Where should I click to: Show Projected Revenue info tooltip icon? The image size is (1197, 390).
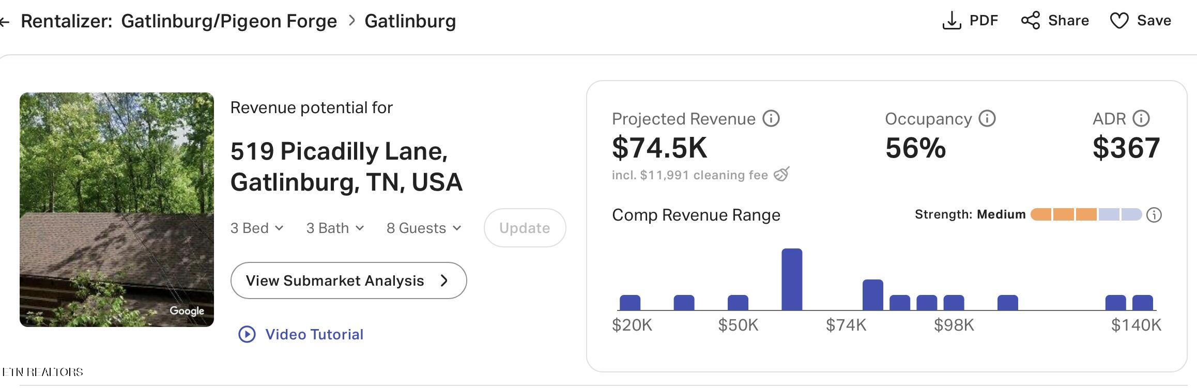pyautogui.click(x=771, y=118)
